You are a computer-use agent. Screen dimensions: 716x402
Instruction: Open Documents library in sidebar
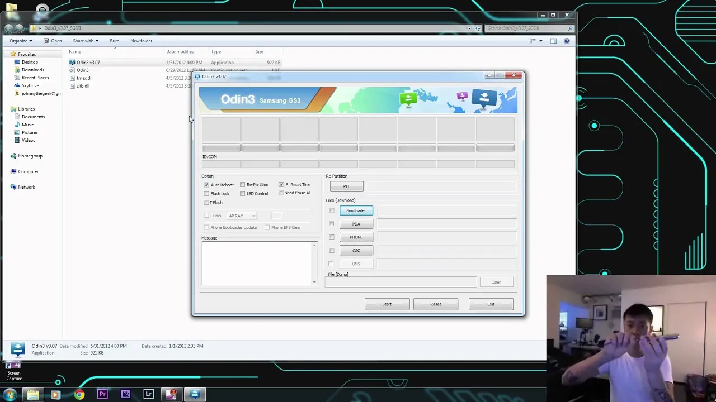pyautogui.click(x=33, y=117)
